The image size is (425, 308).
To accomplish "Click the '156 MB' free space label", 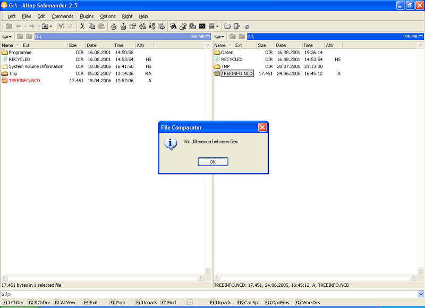I will 197,37.
